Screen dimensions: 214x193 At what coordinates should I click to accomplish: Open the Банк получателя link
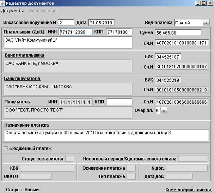point(22,79)
